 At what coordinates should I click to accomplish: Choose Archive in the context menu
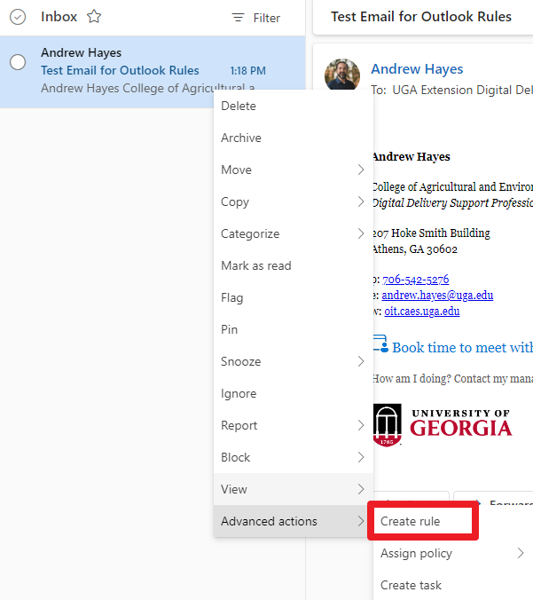tap(294, 138)
